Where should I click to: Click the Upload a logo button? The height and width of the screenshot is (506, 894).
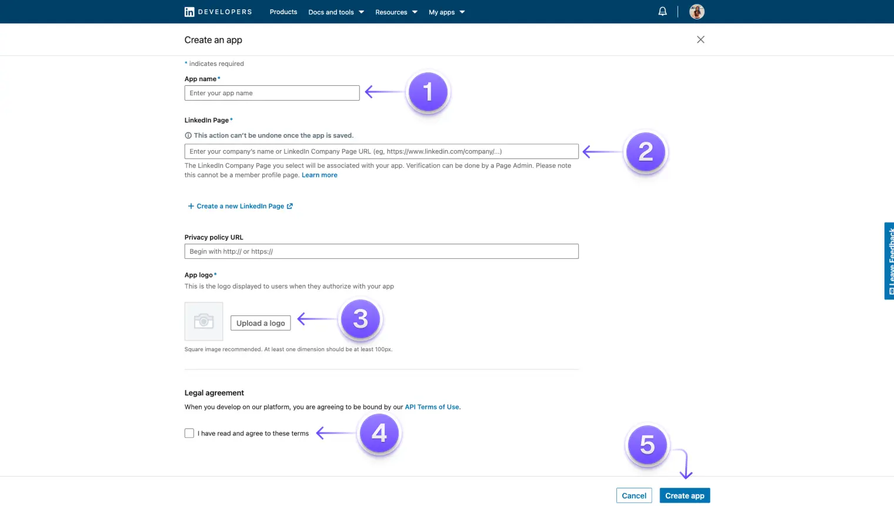point(260,322)
